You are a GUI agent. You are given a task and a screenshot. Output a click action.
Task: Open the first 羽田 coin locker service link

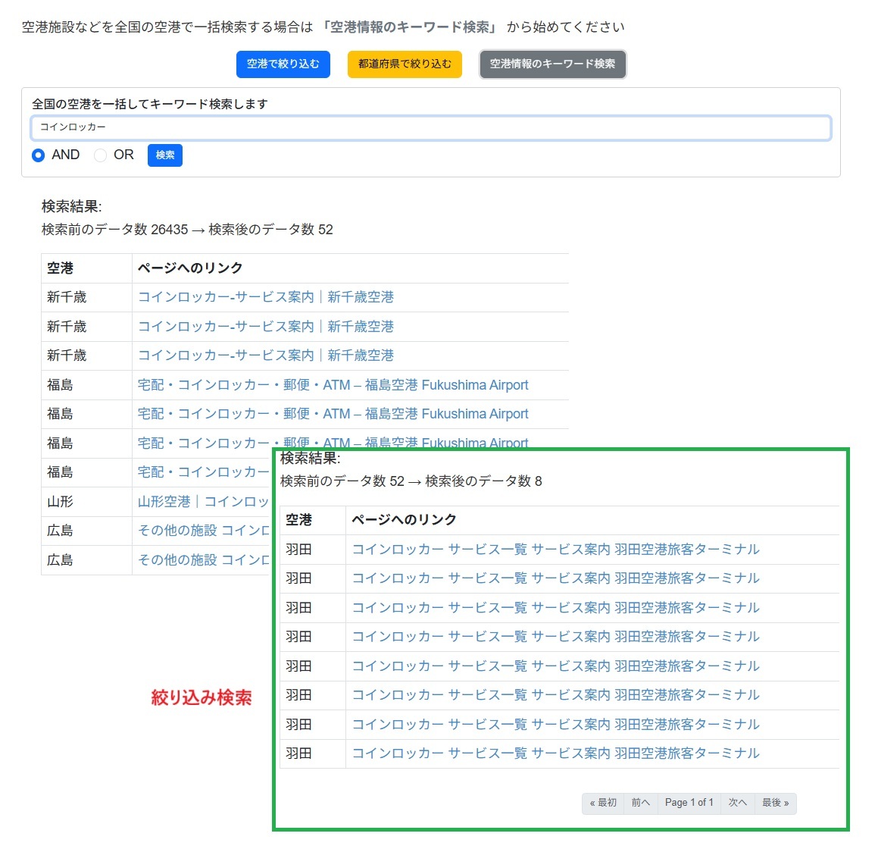[x=555, y=549]
